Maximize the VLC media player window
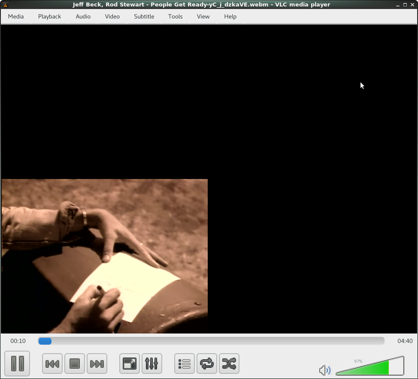 [405, 5]
